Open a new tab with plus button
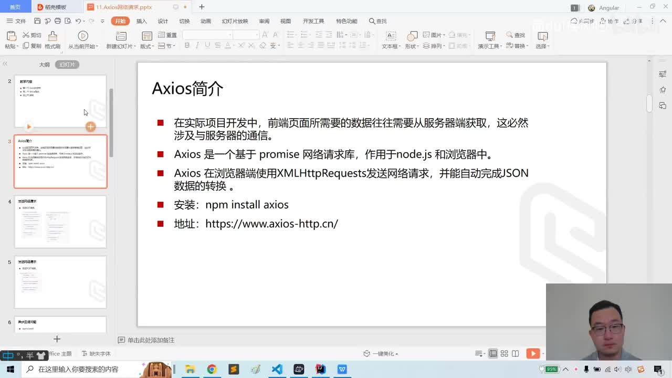672x378 pixels. tap(202, 7)
